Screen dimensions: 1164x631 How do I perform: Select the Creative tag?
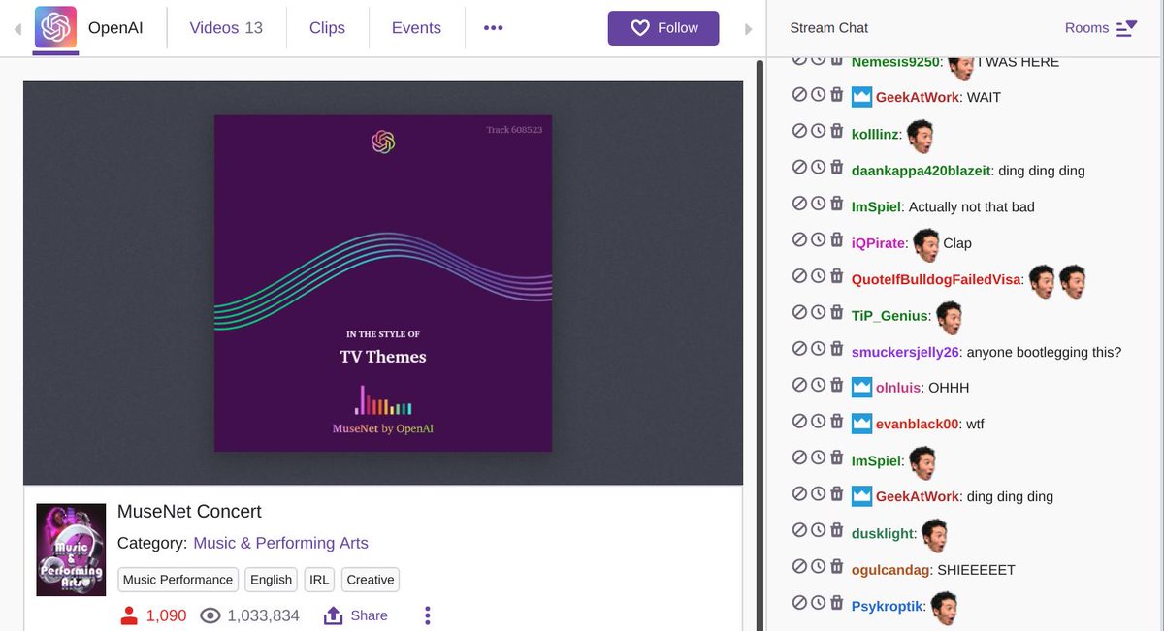(x=371, y=580)
